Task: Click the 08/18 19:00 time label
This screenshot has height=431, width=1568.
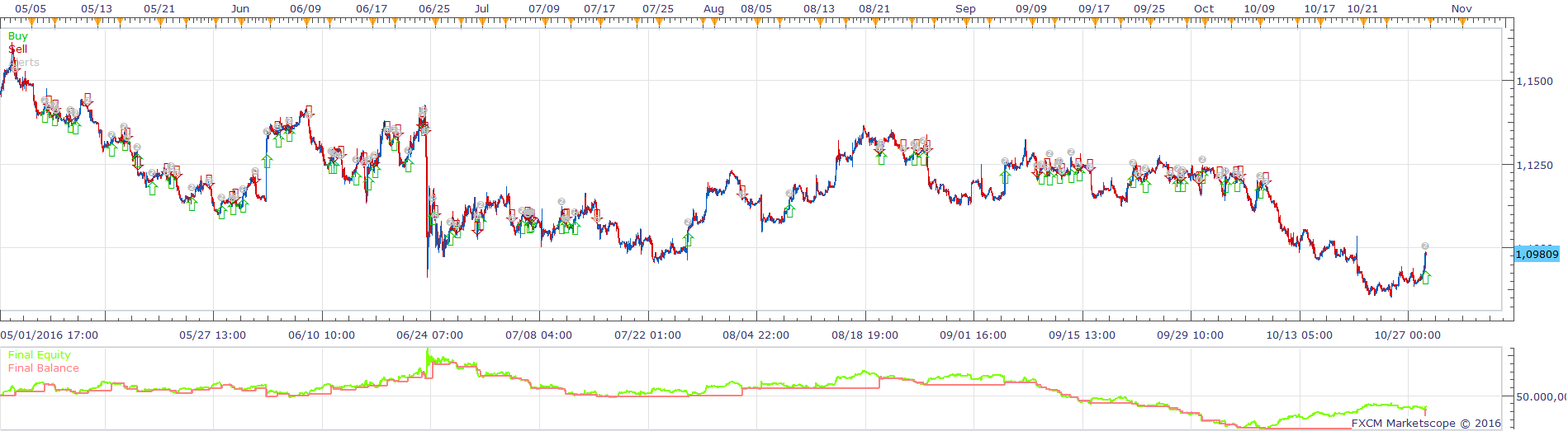Action: tap(865, 335)
